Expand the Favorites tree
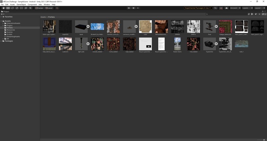 (1, 17)
